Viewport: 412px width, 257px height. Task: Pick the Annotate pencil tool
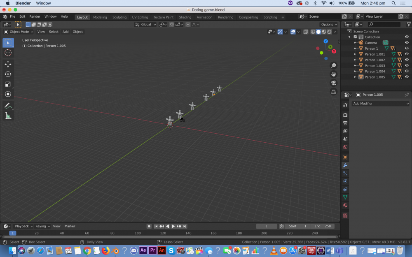tap(8, 106)
